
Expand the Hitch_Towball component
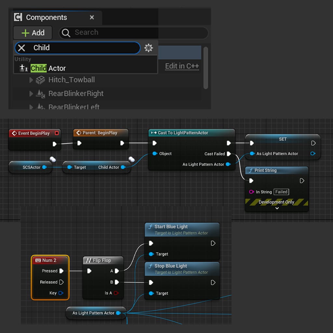click(x=31, y=80)
